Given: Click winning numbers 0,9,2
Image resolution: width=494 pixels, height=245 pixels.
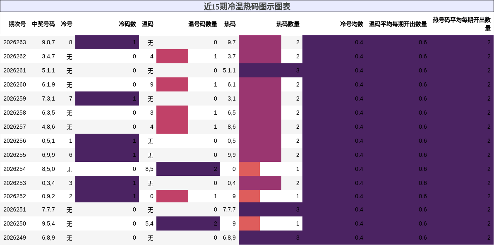Looking at the screenshot, I should [48, 196].
